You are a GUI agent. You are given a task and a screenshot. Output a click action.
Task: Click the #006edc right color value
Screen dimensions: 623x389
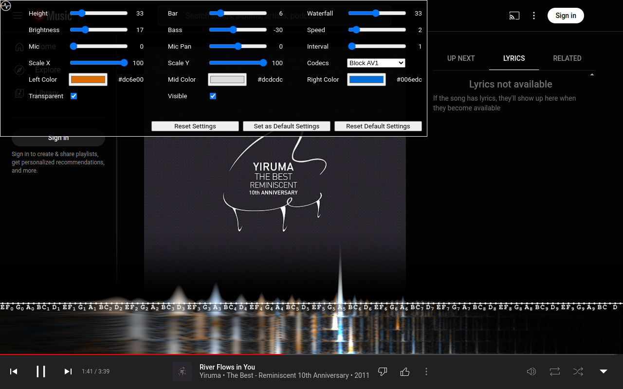coord(409,79)
